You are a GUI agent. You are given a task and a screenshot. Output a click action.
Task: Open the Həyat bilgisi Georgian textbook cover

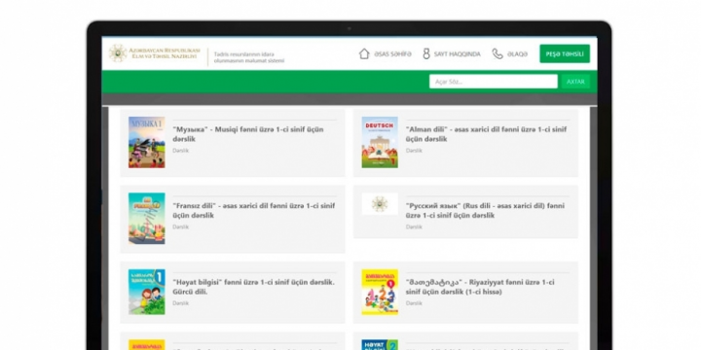147,292
